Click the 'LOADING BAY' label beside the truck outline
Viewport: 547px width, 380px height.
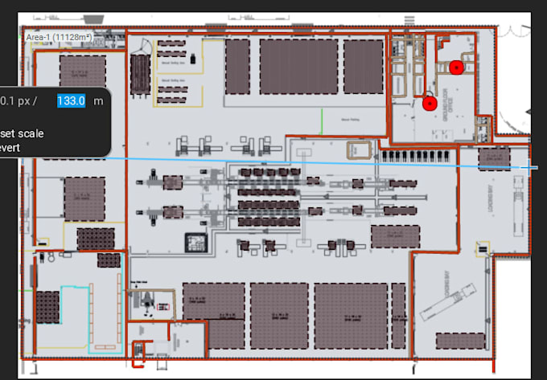pyautogui.click(x=491, y=198)
